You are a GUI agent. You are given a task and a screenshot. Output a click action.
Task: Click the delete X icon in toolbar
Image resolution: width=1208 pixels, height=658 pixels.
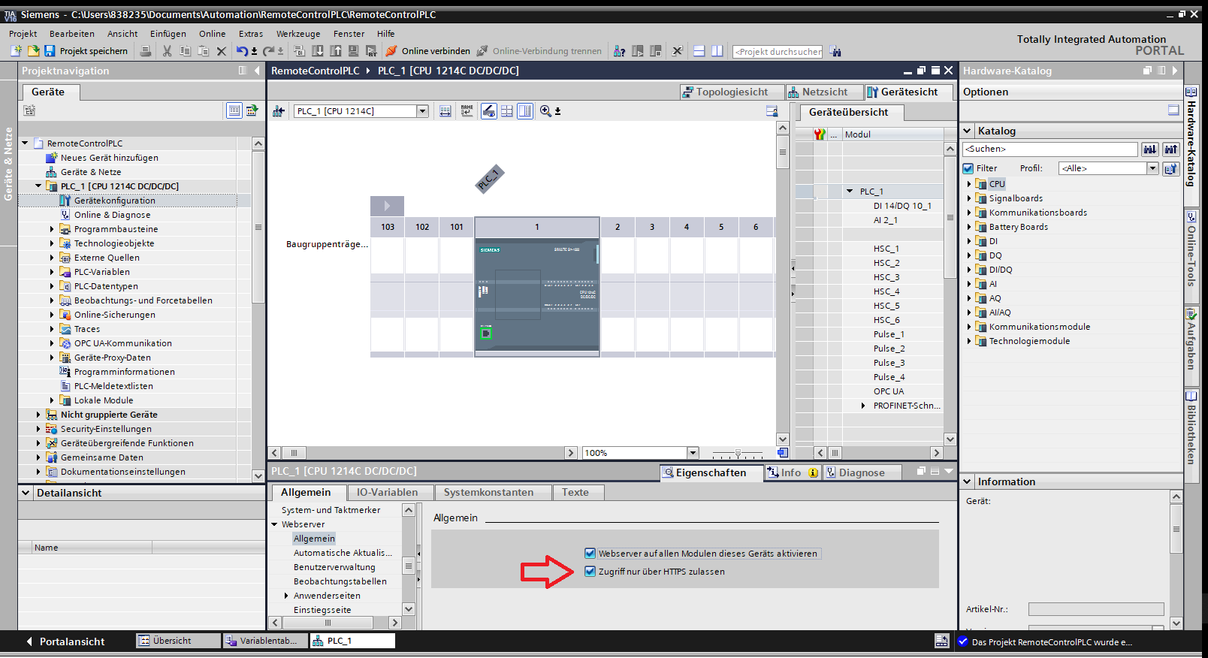[221, 51]
